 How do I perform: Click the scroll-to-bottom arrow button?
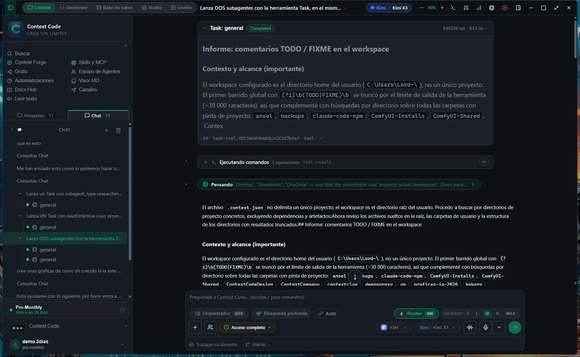coord(355,277)
